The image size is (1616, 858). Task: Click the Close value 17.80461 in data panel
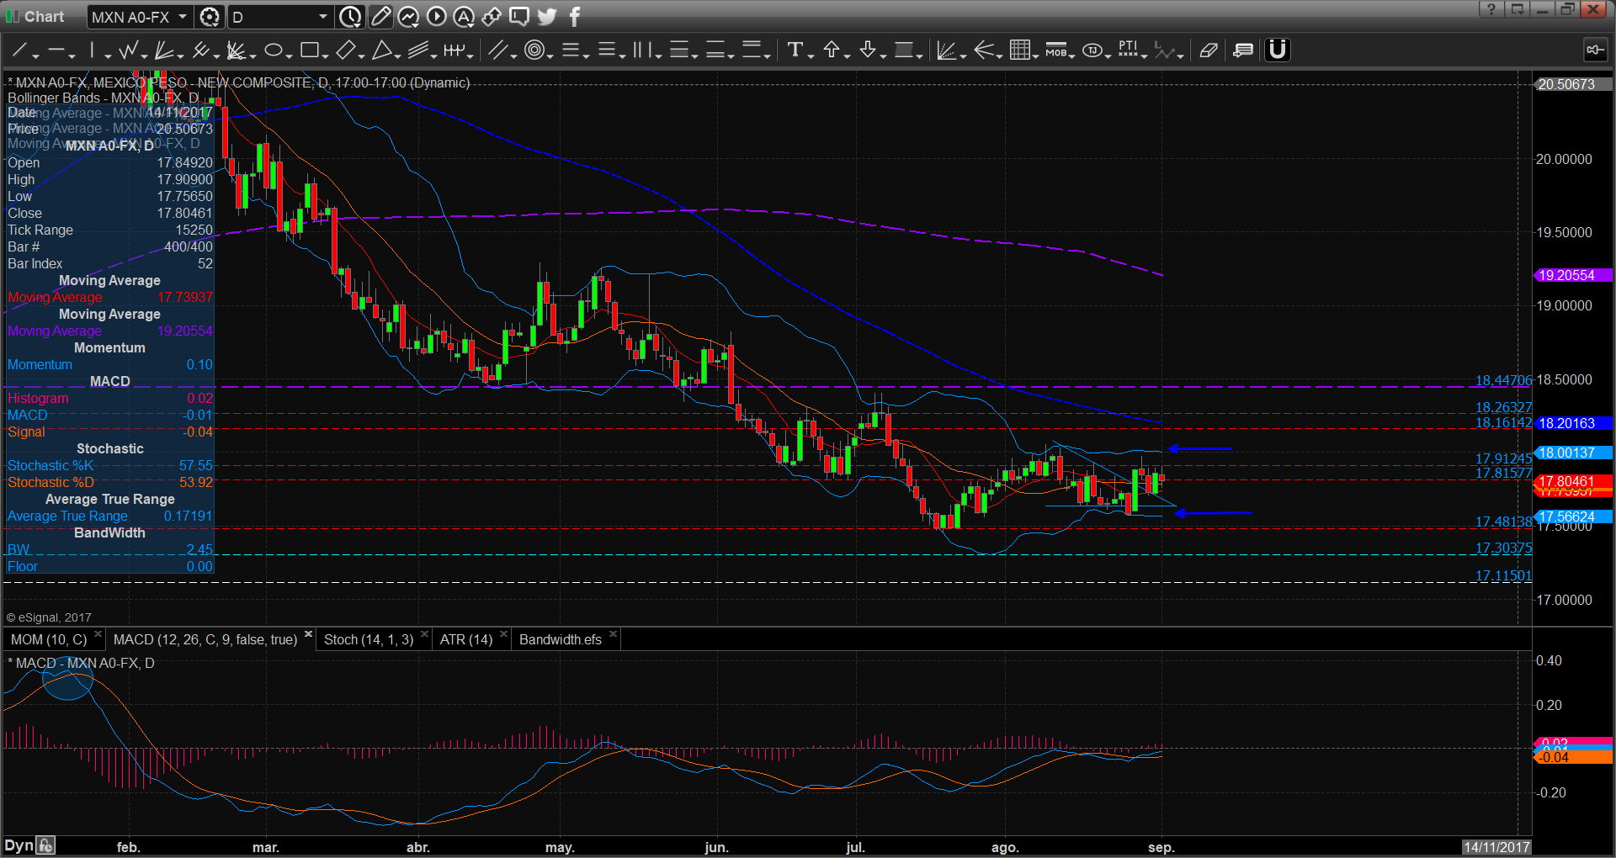point(184,213)
